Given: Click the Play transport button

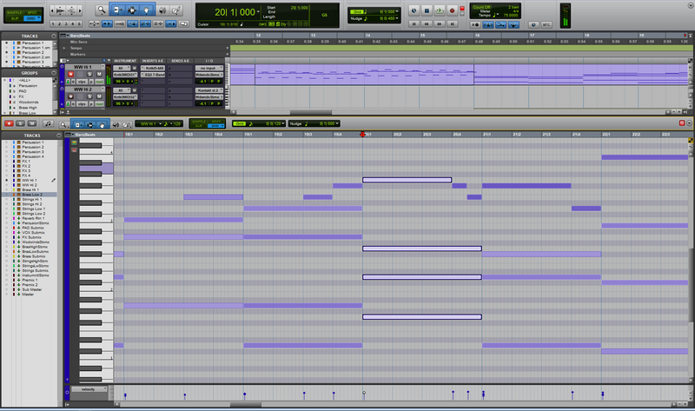Looking at the screenshot, I should pyautogui.click(x=440, y=10).
